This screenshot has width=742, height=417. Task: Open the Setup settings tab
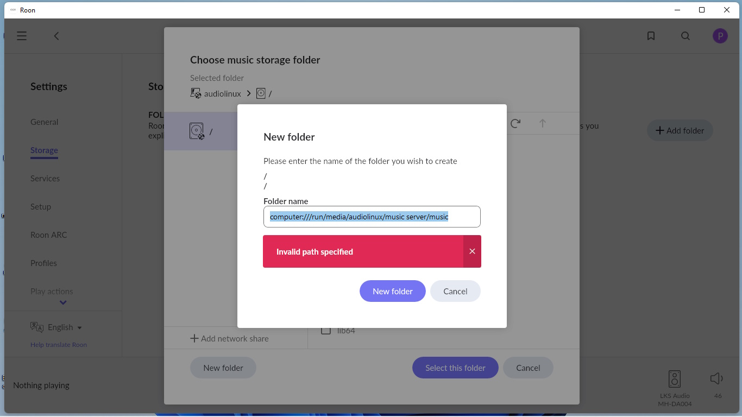(x=41, y=206)
